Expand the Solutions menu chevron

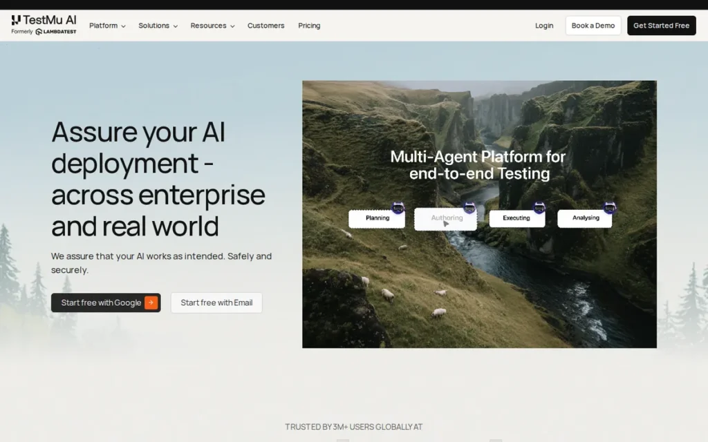175,26
